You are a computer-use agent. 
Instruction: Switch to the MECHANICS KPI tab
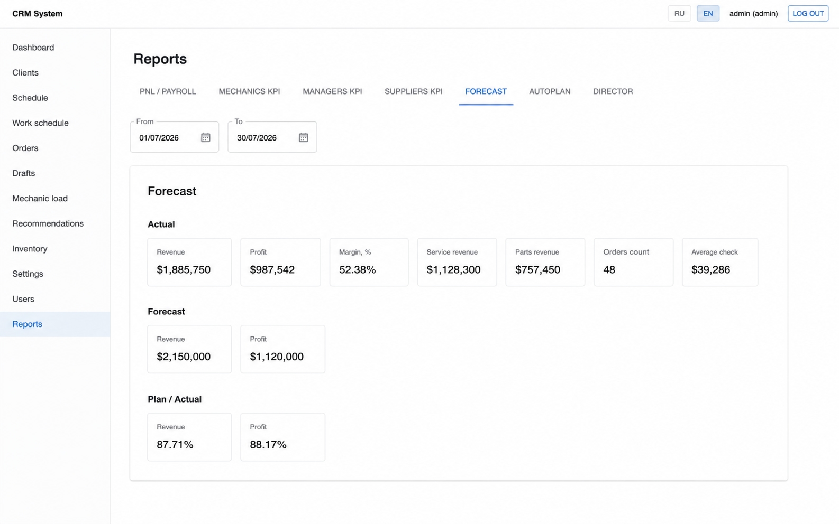pos(249,91)
